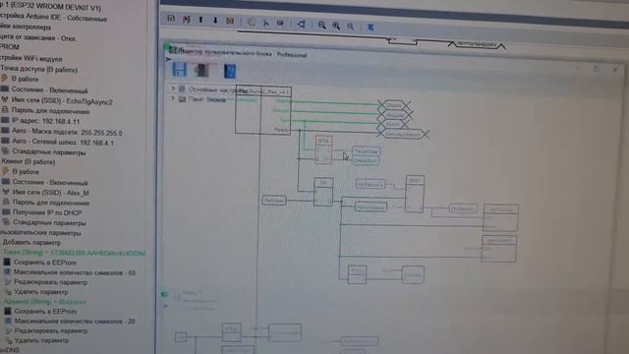Click the first toolbar icon before the arrows
629x354 pixels.
171,19
